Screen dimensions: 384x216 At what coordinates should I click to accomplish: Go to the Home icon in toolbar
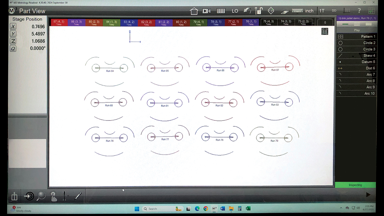point(194,11)
